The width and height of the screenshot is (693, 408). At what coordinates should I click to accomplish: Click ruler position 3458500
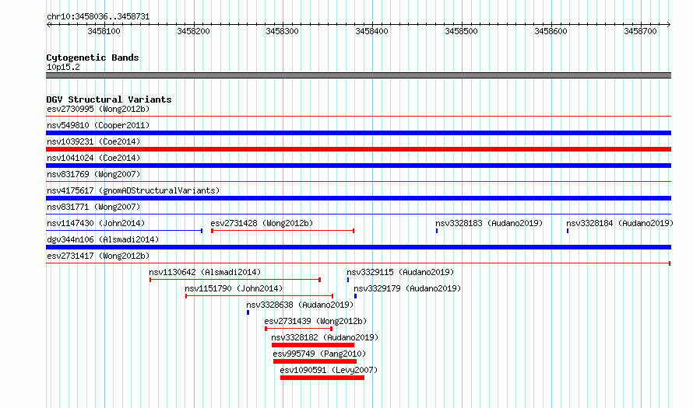[x=461, y=31]
